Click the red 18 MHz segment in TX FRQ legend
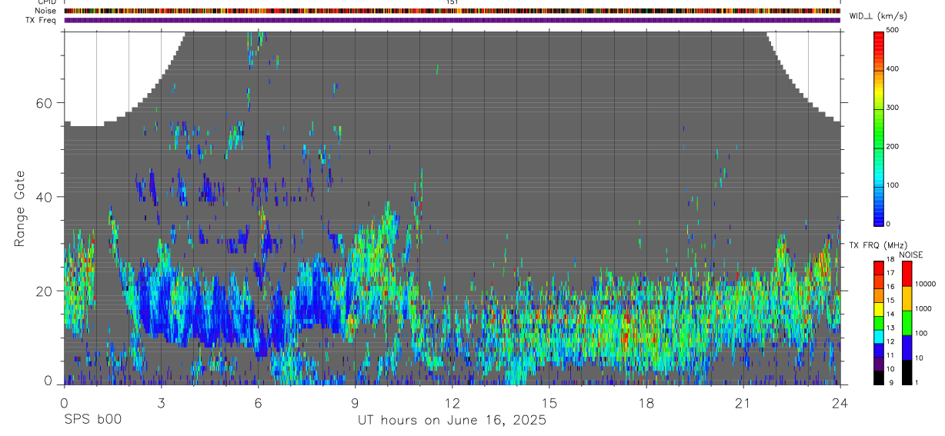945x436 pixels. point(878,268)
